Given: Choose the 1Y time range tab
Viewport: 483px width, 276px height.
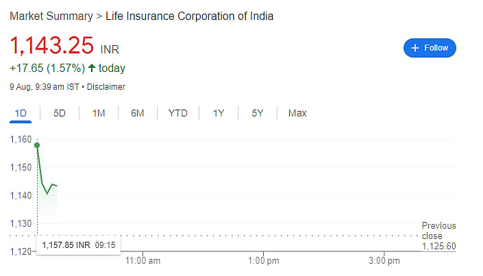Looking at the screenshot, I should pos(219,113).
